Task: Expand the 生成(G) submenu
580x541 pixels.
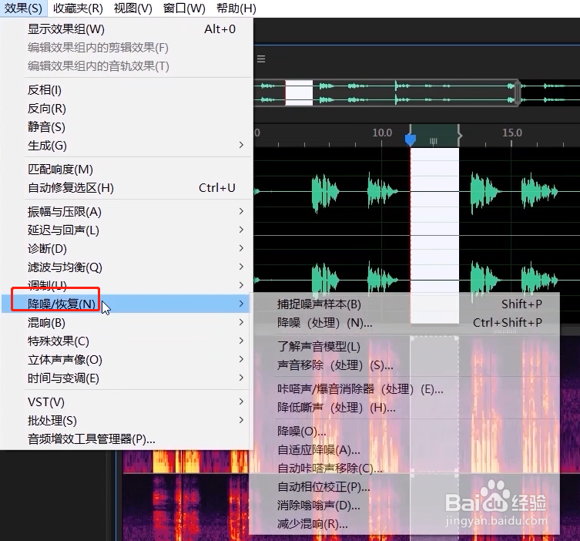Action: pos(126,146)
